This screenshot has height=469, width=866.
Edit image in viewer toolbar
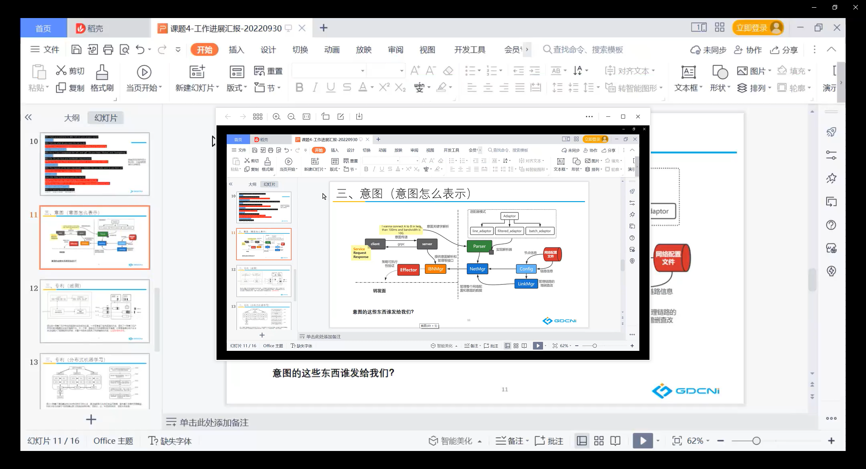pos(341,117)
